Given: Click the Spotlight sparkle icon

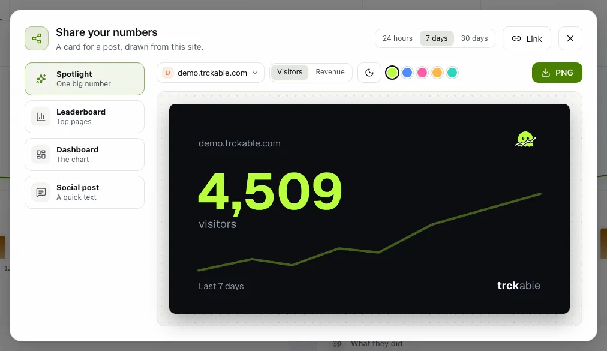Looking at the screenshot, I should [x=41, y=79].
